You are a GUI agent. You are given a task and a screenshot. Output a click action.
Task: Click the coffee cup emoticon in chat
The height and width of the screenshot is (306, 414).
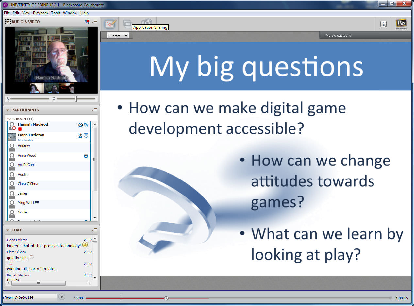pos(31,257)
